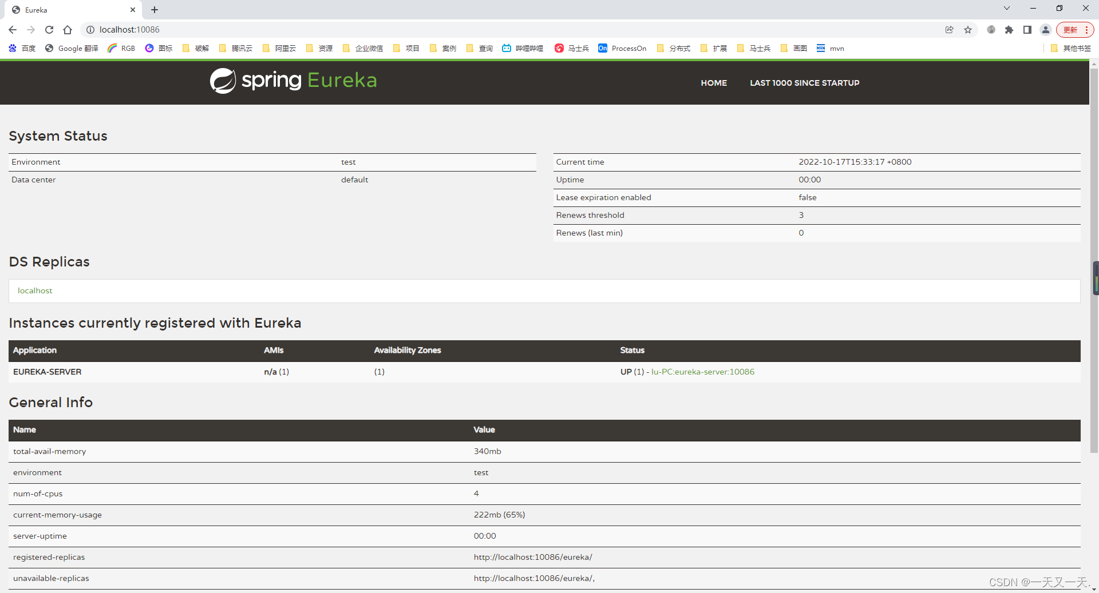Go to HOME in Eureka navbar
Viewport: 1099px width, 593px height.
tap(714, 83)
